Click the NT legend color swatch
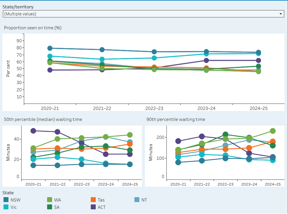The image size is (288, 214). [x=137, y=200]
